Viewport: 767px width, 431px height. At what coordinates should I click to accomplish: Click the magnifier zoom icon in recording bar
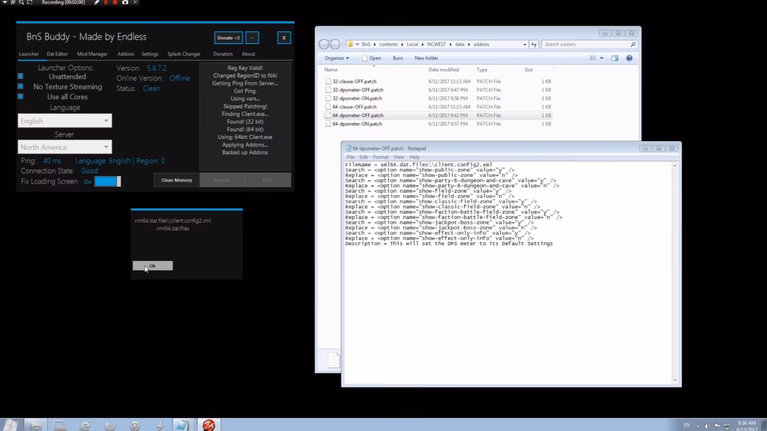pos(21,2)
